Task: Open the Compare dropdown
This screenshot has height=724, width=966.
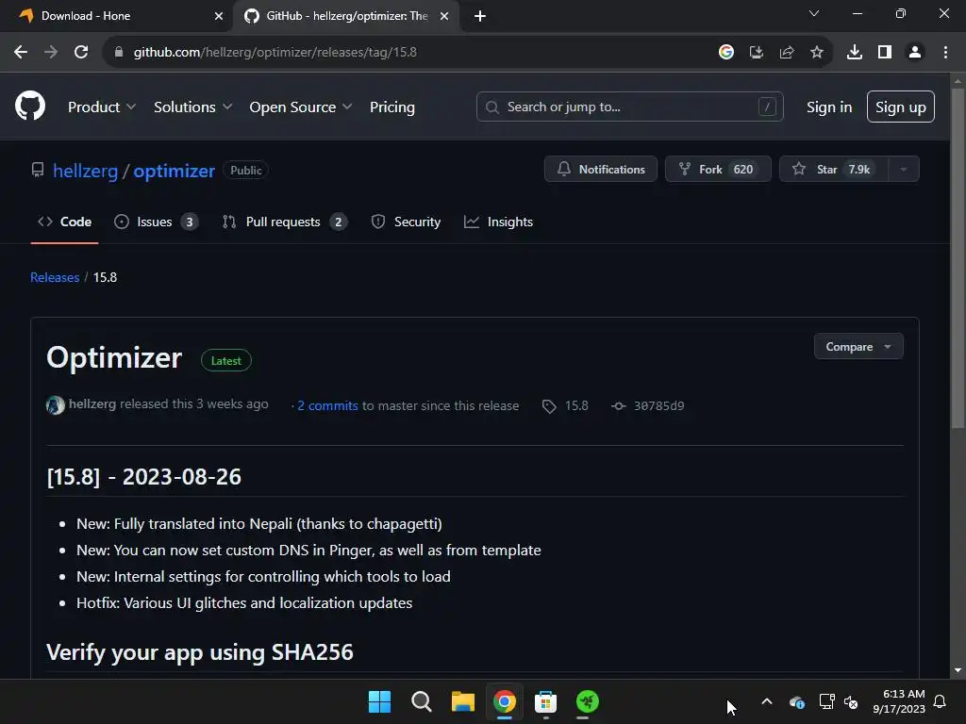Action: [x=858, y=347]
